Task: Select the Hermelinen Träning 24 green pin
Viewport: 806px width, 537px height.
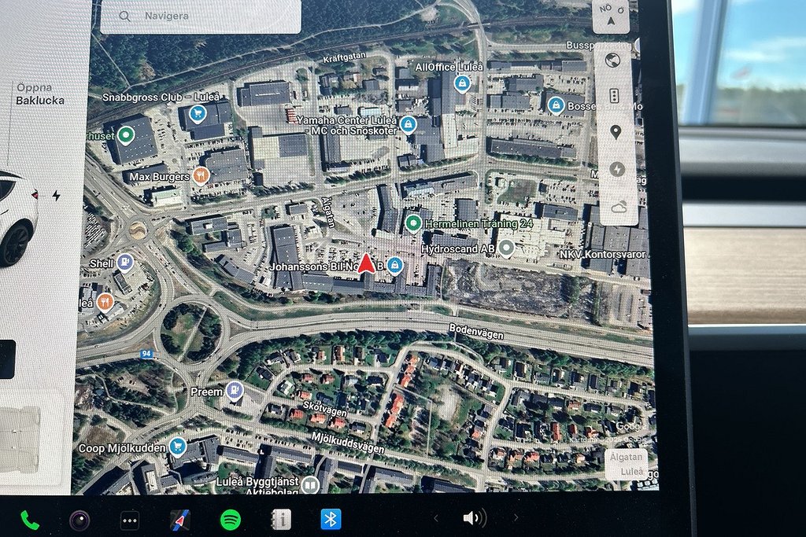Action: 412,223
